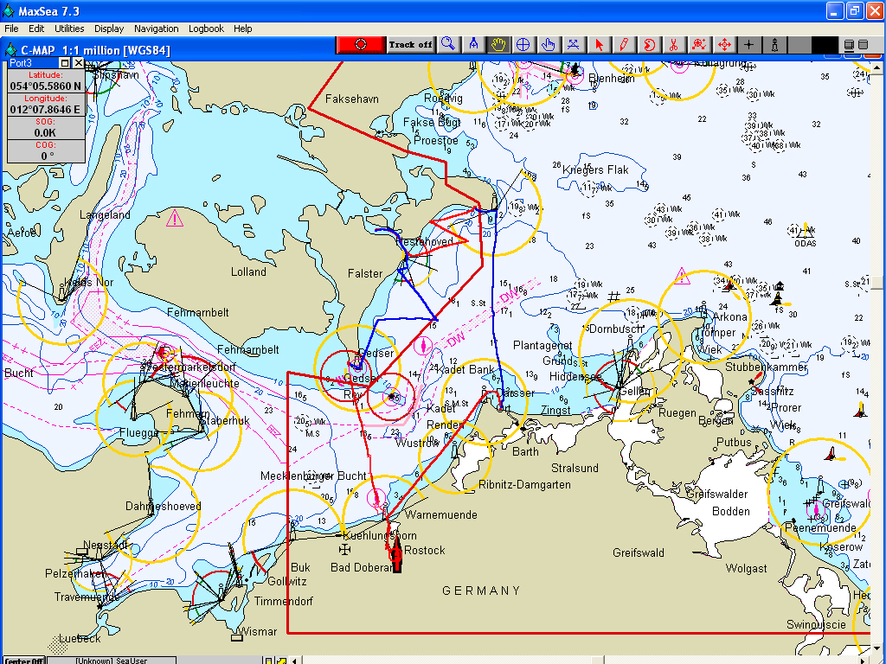Click the Warnemuende label on the chart

click(441, 514)
